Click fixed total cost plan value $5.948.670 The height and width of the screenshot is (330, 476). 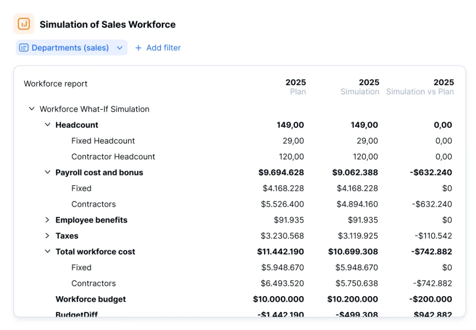click(x=283, y=267)
